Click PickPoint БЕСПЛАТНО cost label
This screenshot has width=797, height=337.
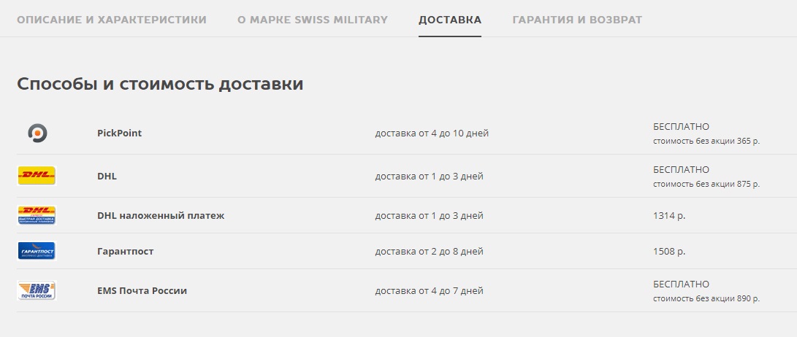(681, 126)
